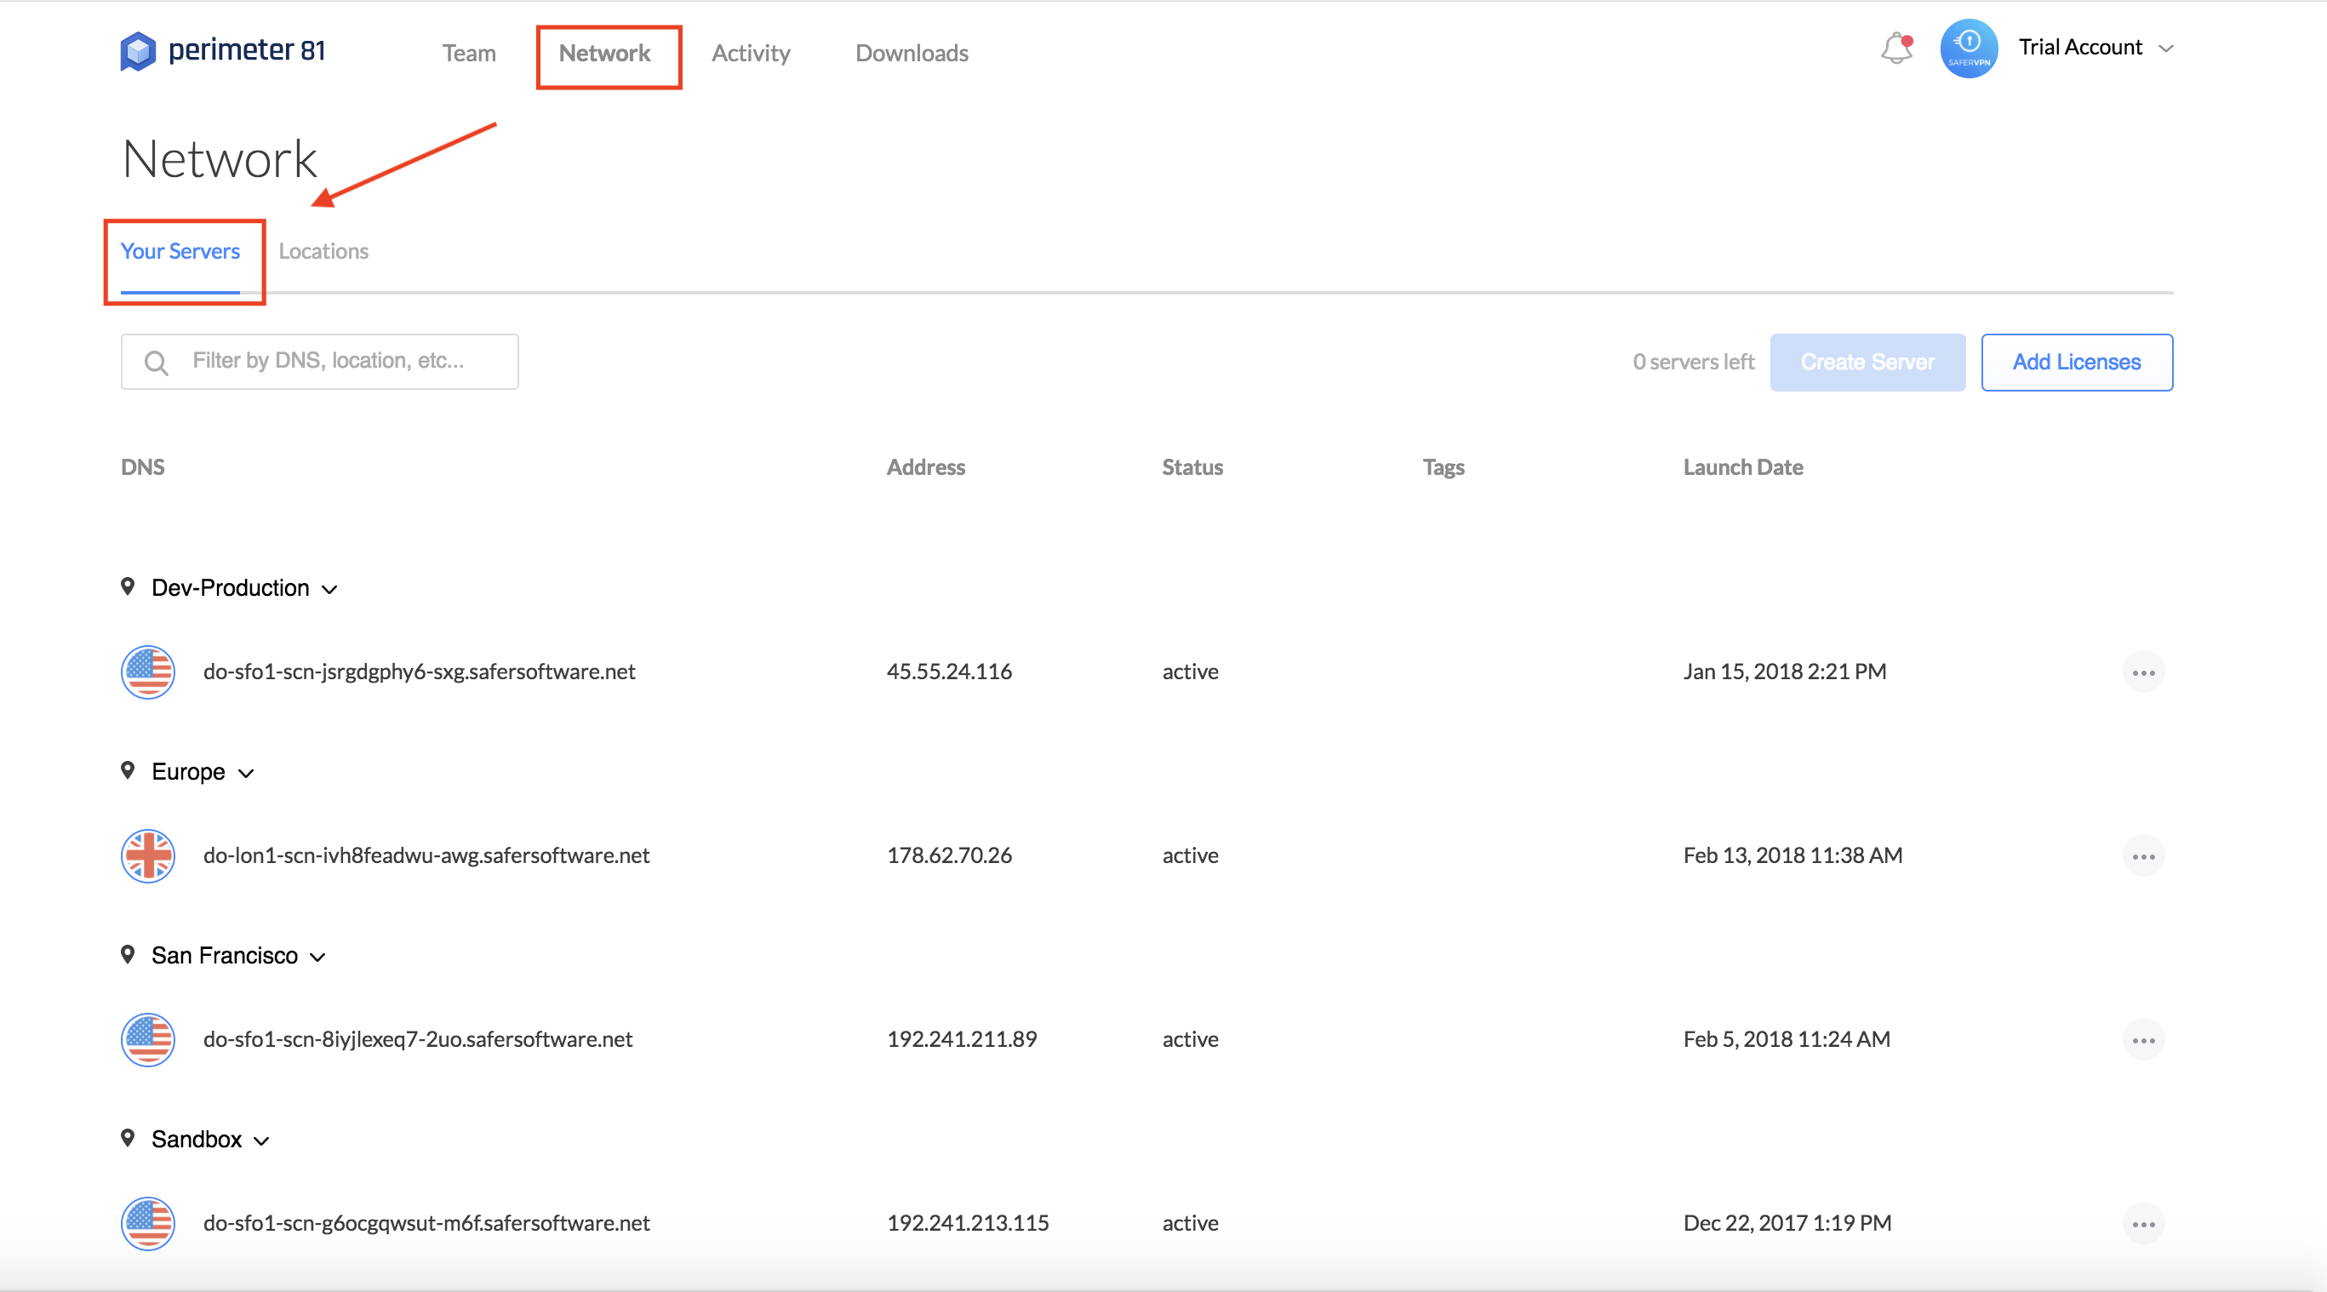Open options menu for the 45.55.24.116 server
Screen dimensions: 2327x1292
coord(2142,672)
